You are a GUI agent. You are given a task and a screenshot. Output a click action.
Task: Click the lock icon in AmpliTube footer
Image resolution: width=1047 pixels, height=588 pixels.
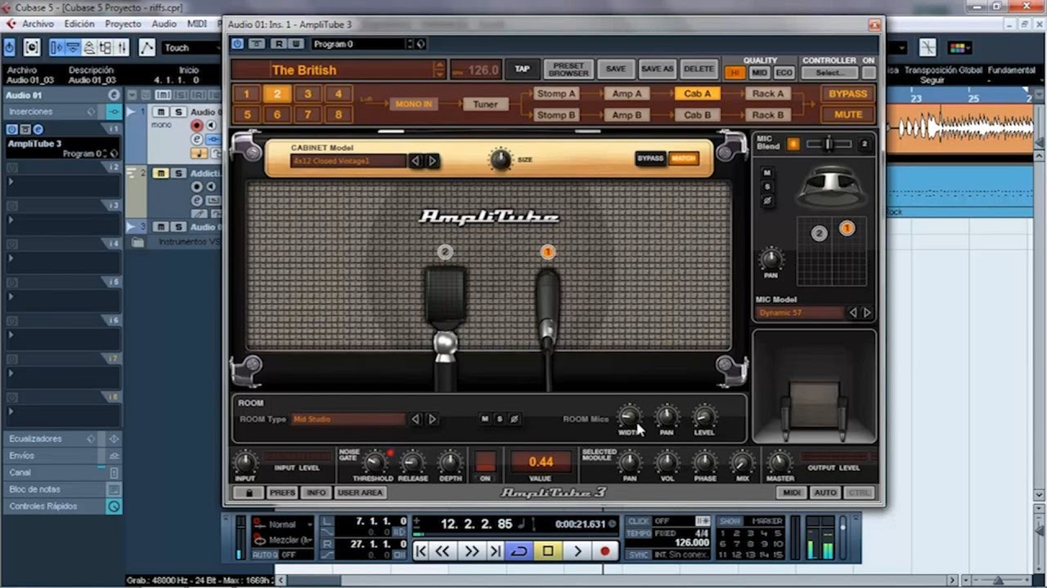248,492
